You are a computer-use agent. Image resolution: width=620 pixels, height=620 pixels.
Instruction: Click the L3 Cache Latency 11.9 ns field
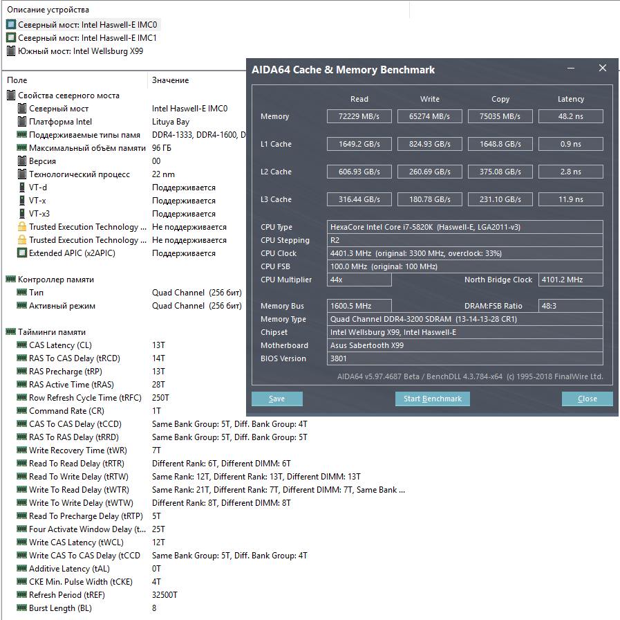570,199
